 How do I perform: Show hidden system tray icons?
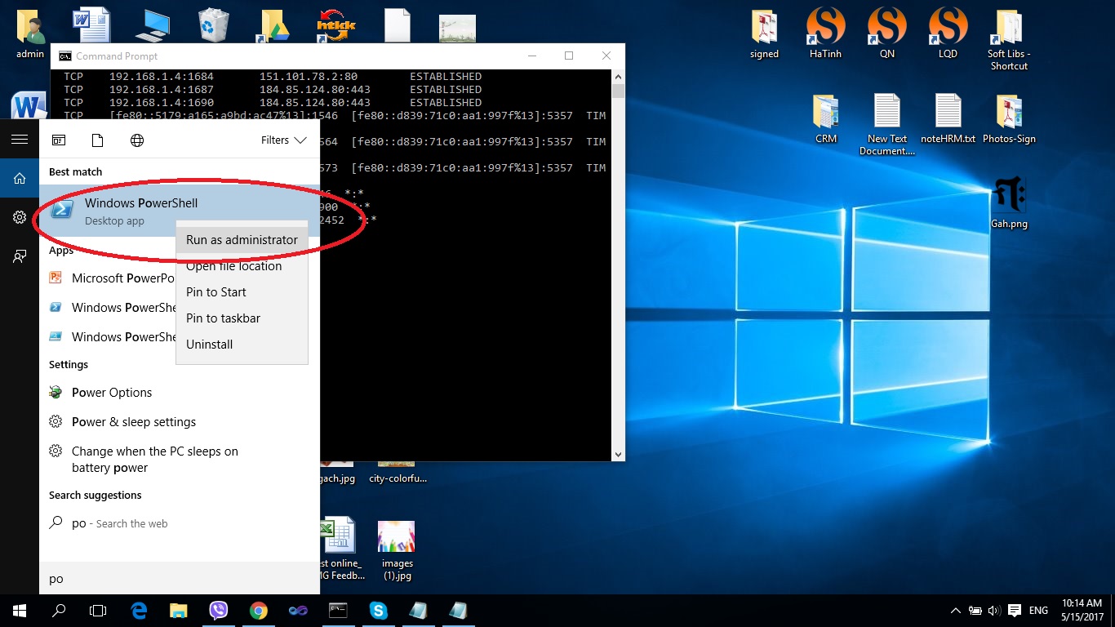click(955, 611)
